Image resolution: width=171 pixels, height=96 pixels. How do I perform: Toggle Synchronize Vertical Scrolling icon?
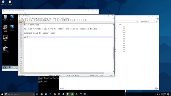tap(55, 20)
